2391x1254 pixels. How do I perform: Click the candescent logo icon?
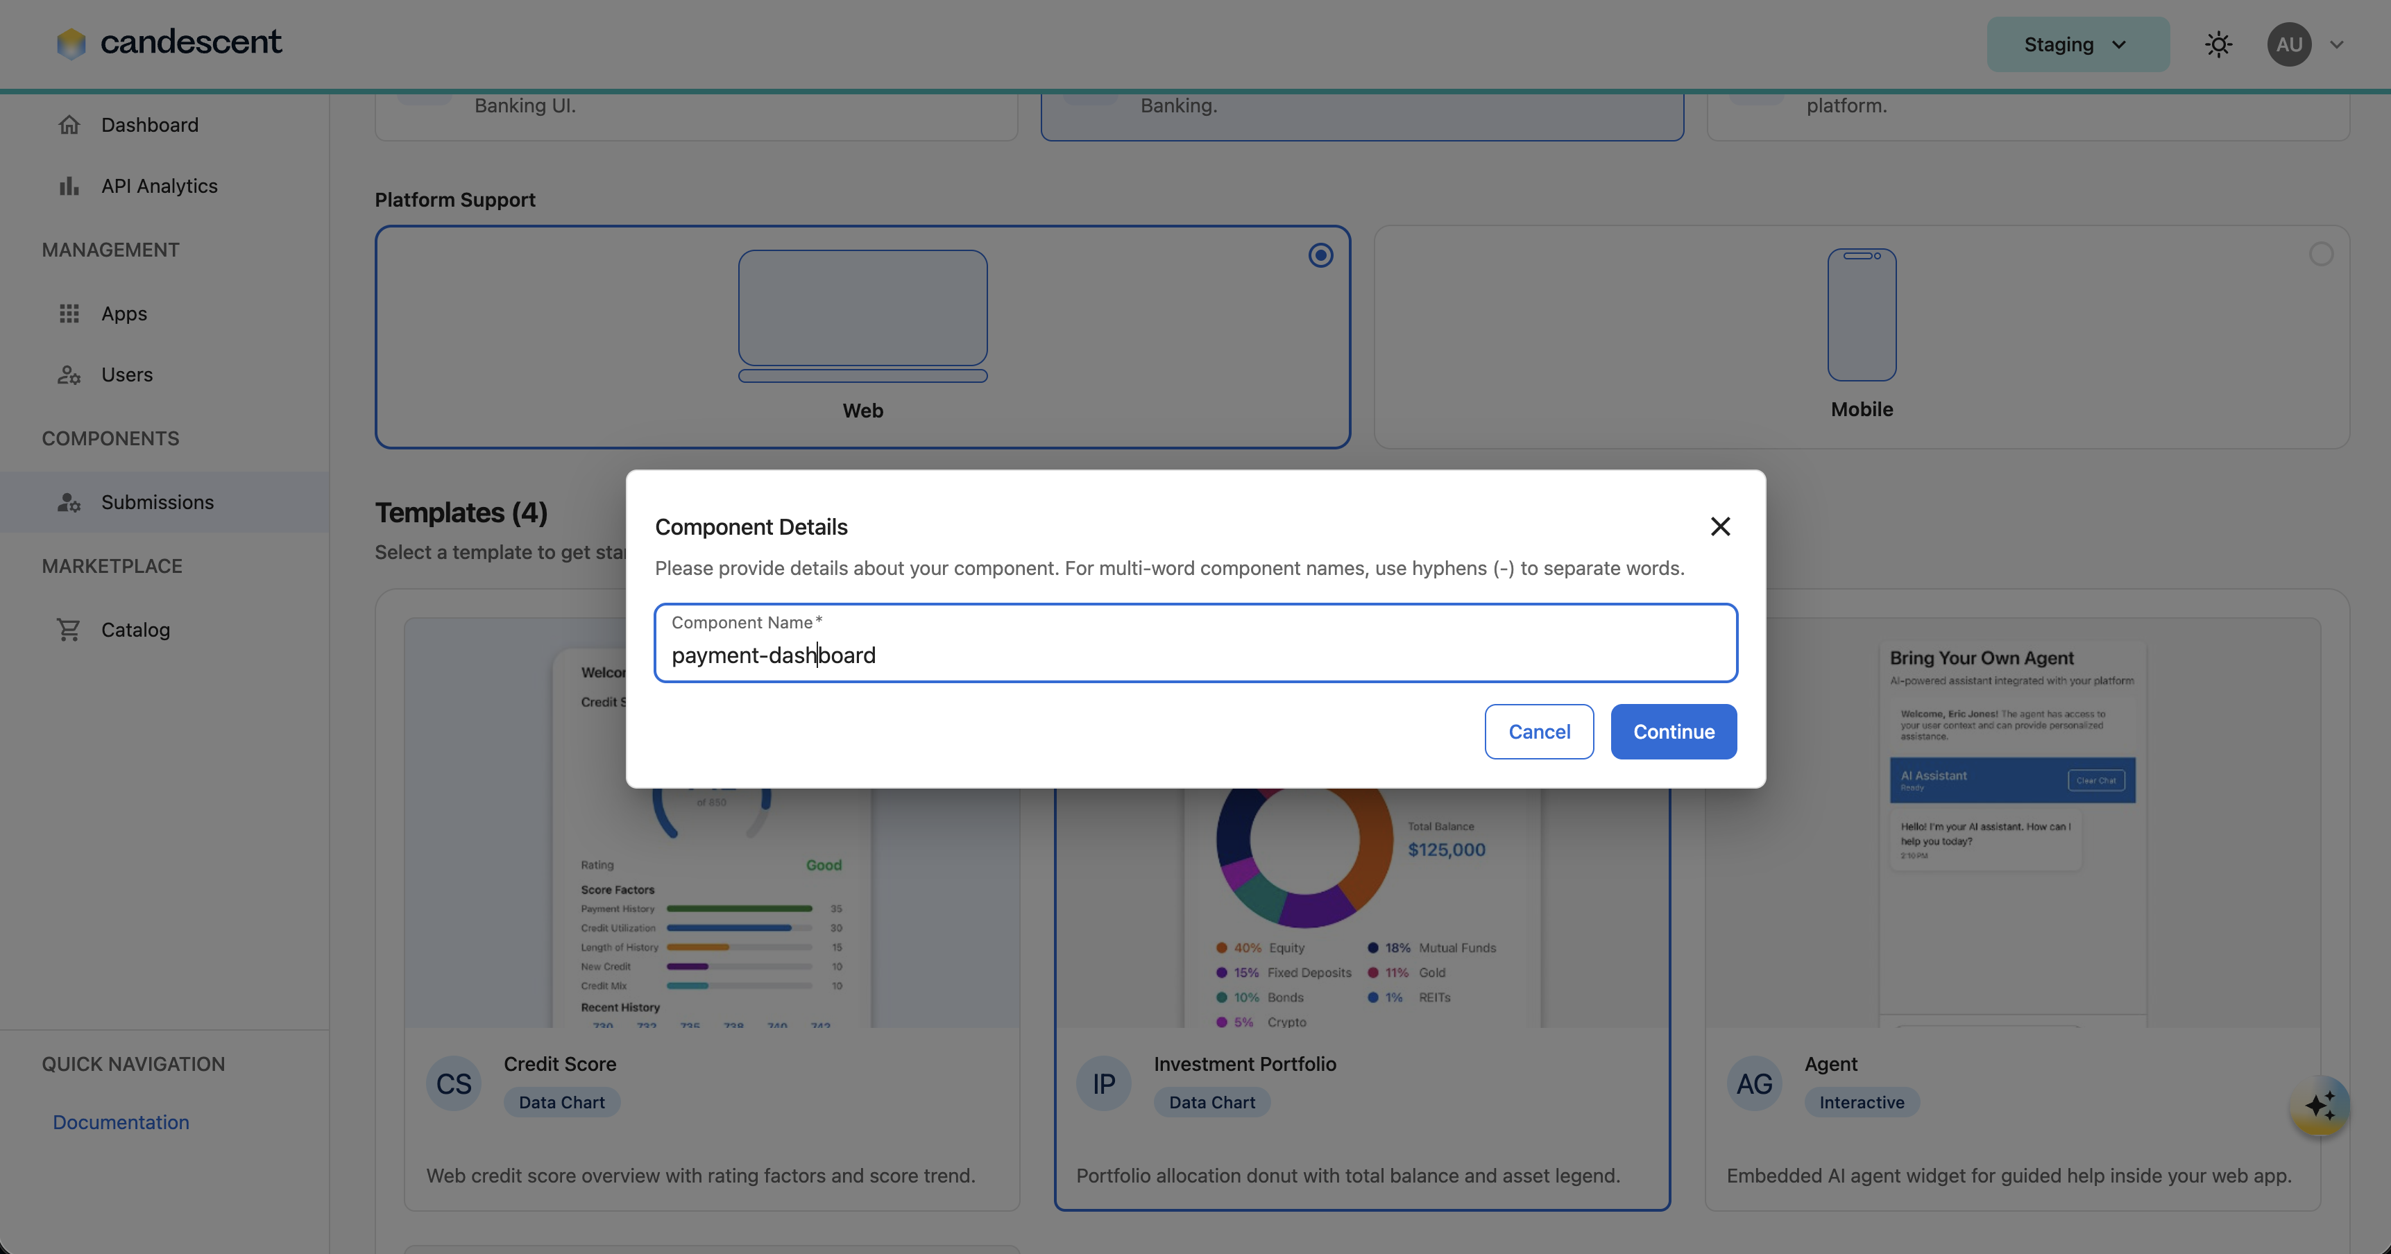(x=71, y=43)
